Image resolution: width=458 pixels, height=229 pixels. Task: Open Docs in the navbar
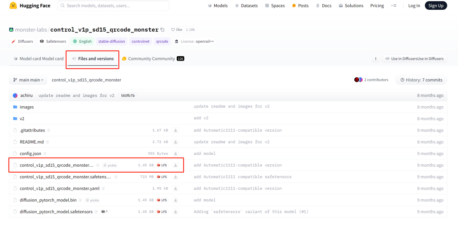click(324, 6)
